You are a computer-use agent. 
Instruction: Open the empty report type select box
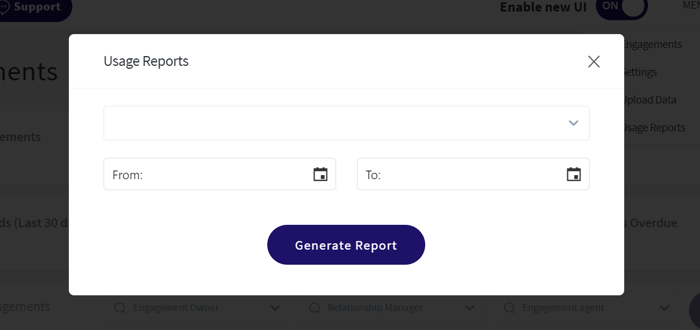(347, 123)
